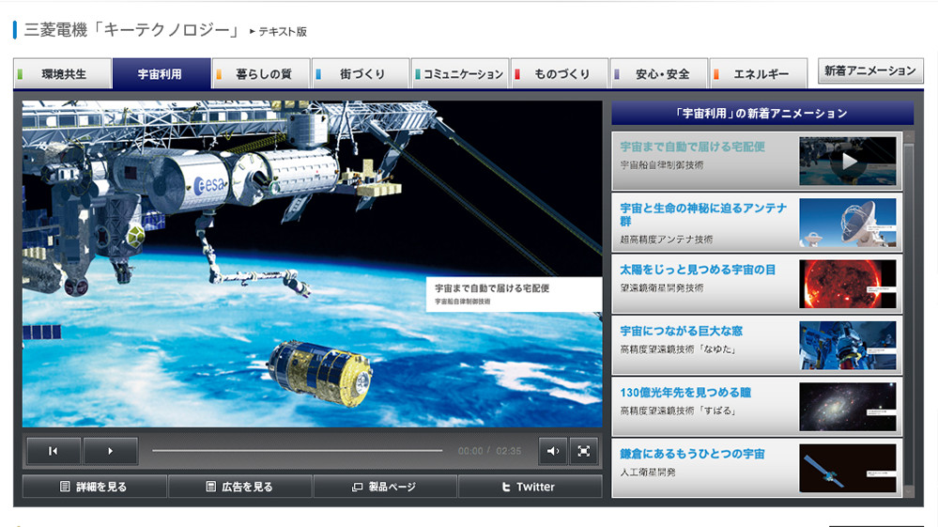Open 宇宙まで自動で届ける宅配便 list item

tap(756, 161)
